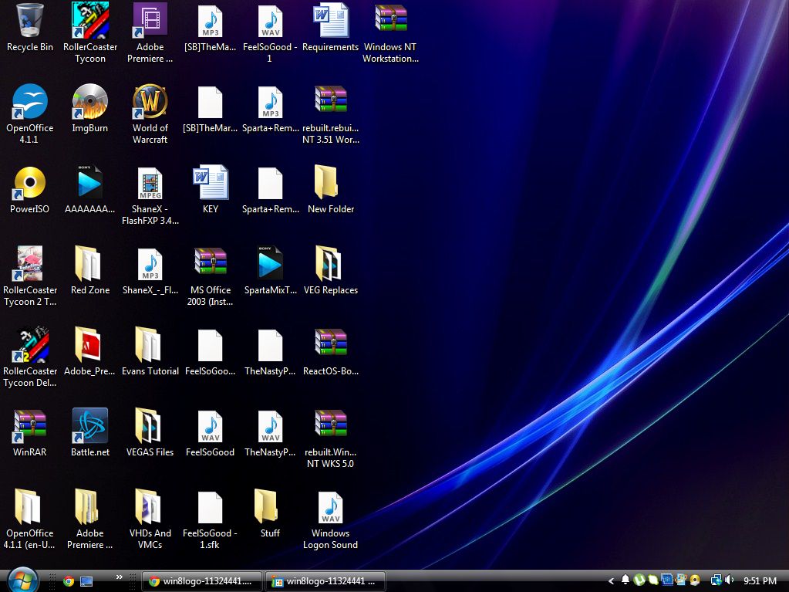The height and width of the screenshot is (592, 789).
Task: Switch to the Chrome win8logo taskbar window
Action: coord(202,581)
